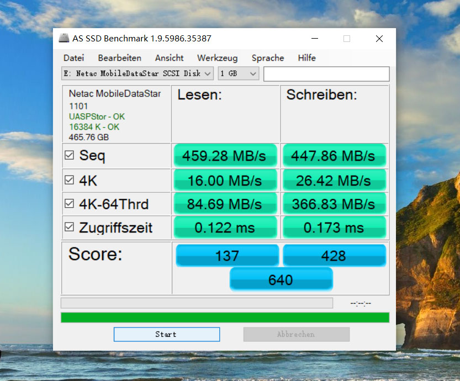460x381 pixels.
Task: Click the Start button
Action: click(167, 335)
